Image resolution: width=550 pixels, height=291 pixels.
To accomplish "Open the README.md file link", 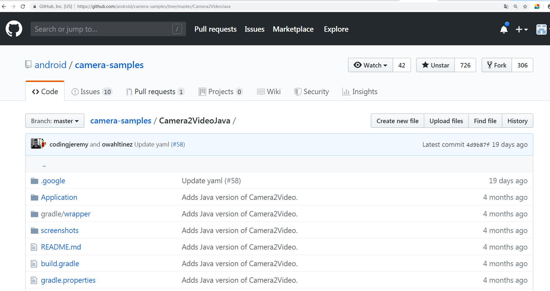I will [x=61, y=247].
